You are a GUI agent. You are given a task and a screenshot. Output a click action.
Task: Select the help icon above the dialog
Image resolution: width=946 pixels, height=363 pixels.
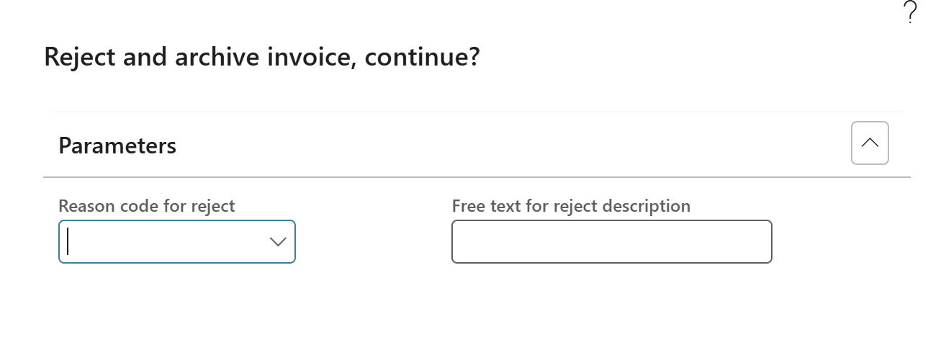[910, 13]
